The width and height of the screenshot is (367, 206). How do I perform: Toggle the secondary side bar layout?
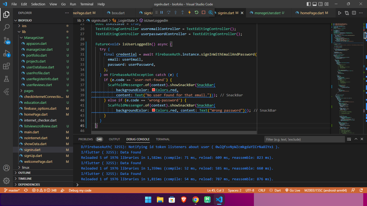point(320,4)
